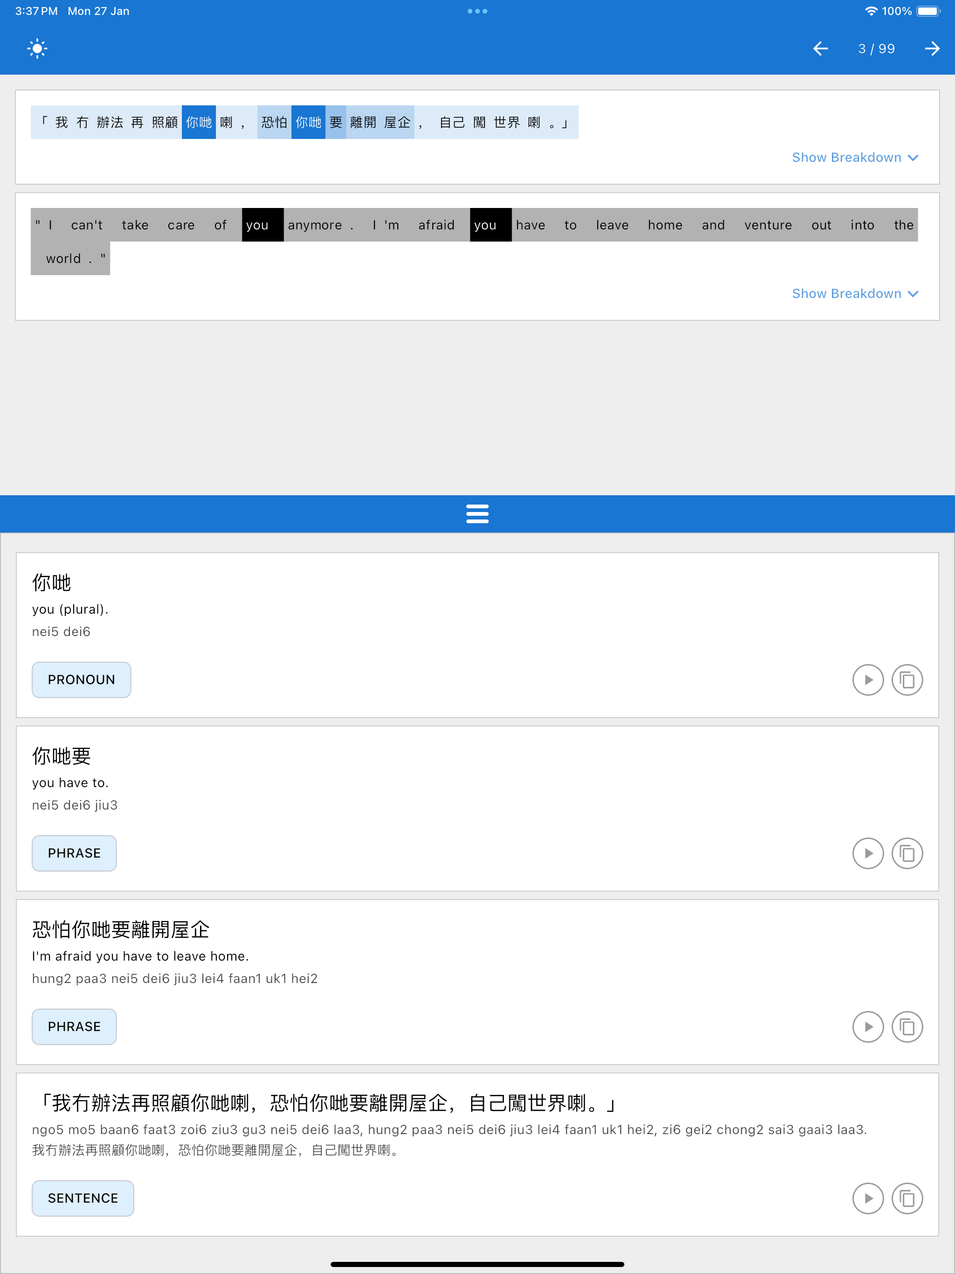Select the word 世界 in Cantonese sentence
The width and height of the screenshot is (955, 1274).
507,122
